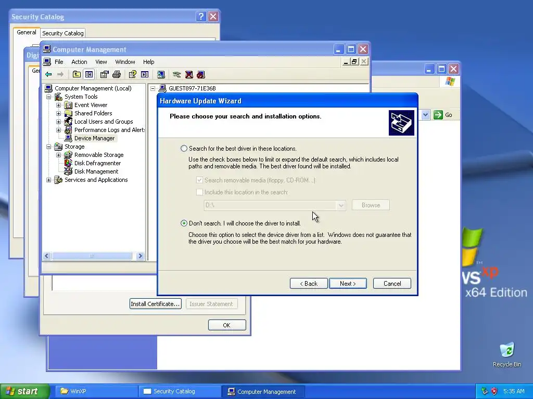Click the Show/Hide Action Pane toolbar icon
This screenshot has height=399, width=533.
(145, 74)
